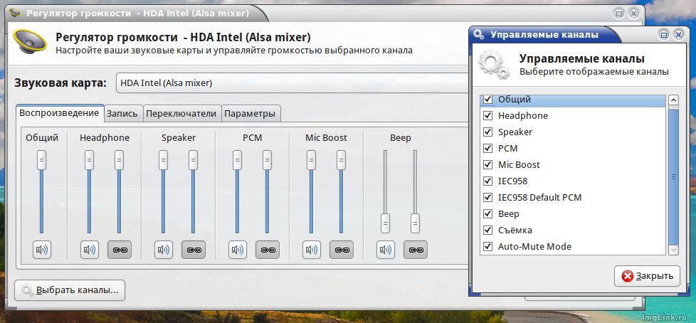Click the speaker icon in mixer header
The height and width of the screenshot is (323, 696).
[30, 43]
